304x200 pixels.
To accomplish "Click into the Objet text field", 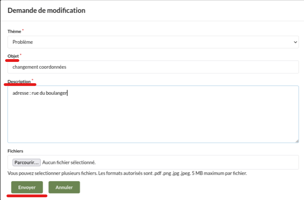I will (x=184, y=67).
